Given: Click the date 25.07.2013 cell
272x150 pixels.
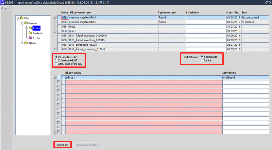Looking at the screenshot, I should pos(234,45).
